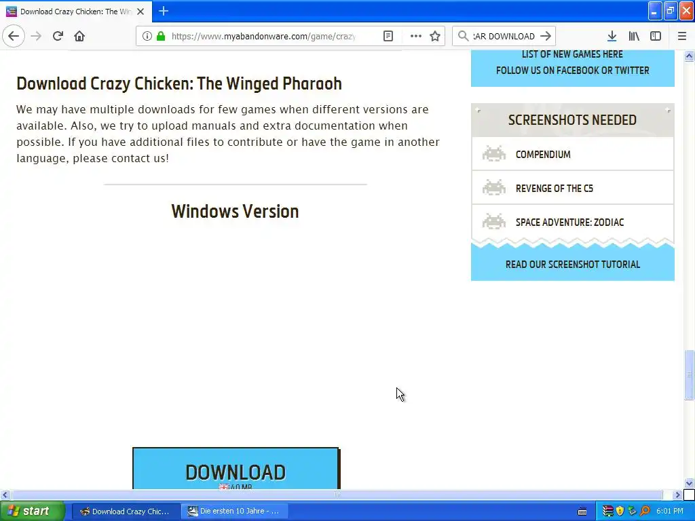Submit search with the arrow button

pyautogui.click(x=546, y=36)
